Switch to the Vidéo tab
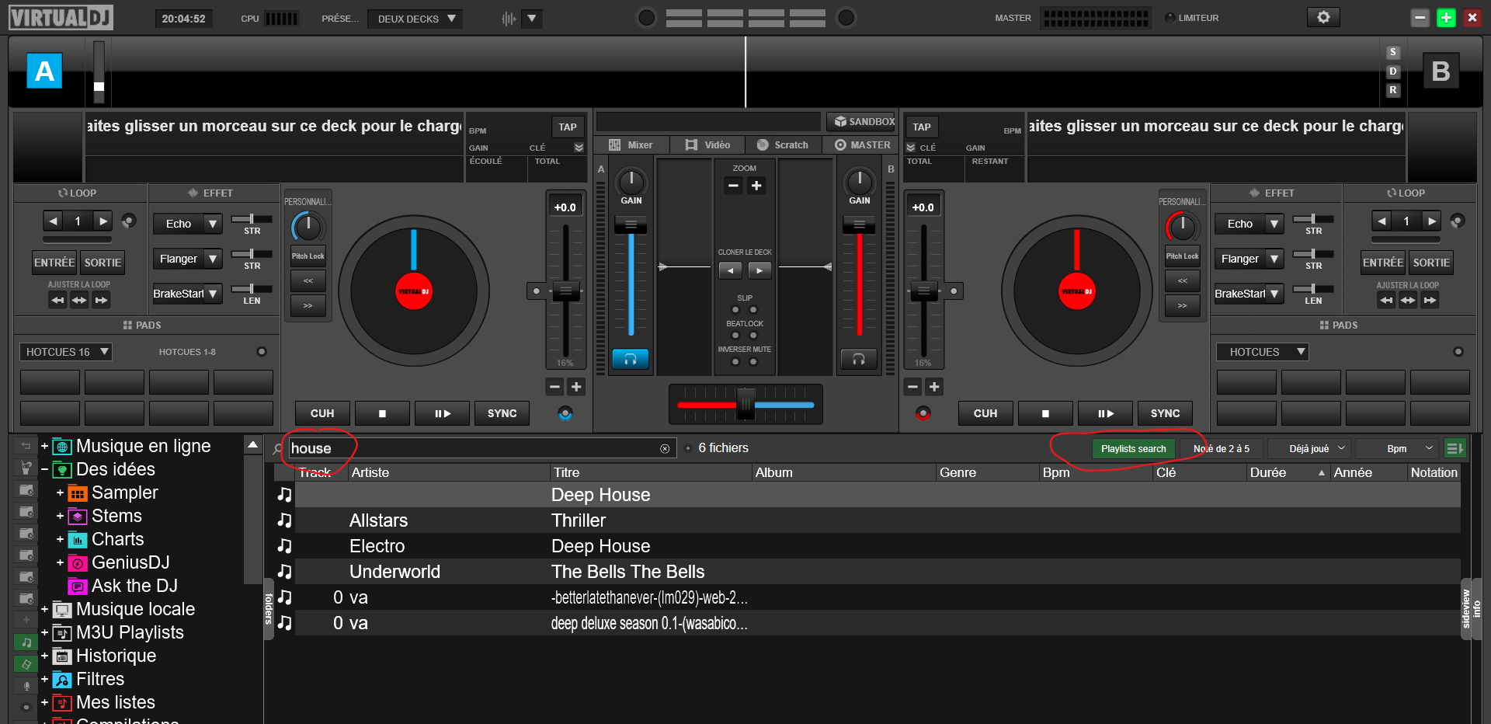Image resolution: width=1491 pixels, height=724 pixels. [x=707, y=145]
